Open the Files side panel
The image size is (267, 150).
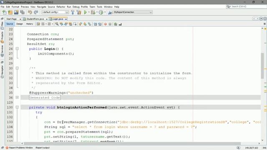pos(2,25)
